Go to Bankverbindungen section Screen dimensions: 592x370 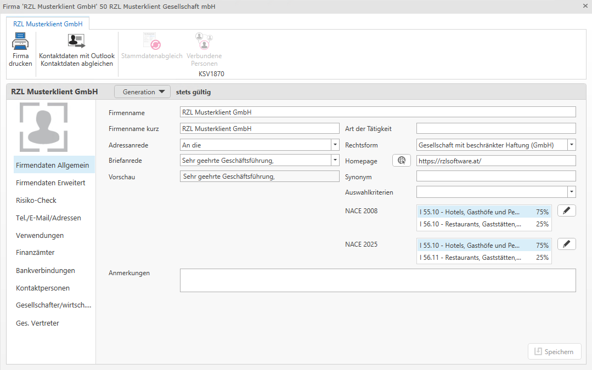click(46, 270)
